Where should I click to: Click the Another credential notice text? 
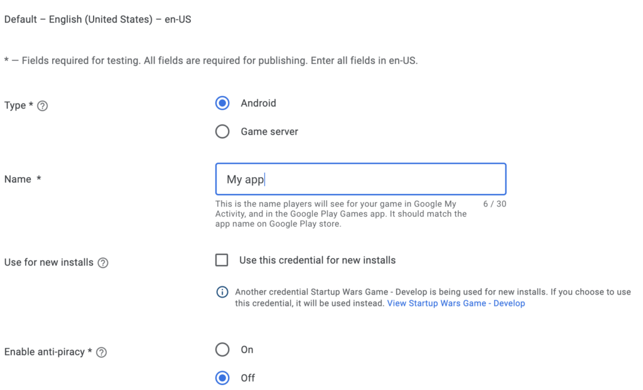(x=433, y=298)
